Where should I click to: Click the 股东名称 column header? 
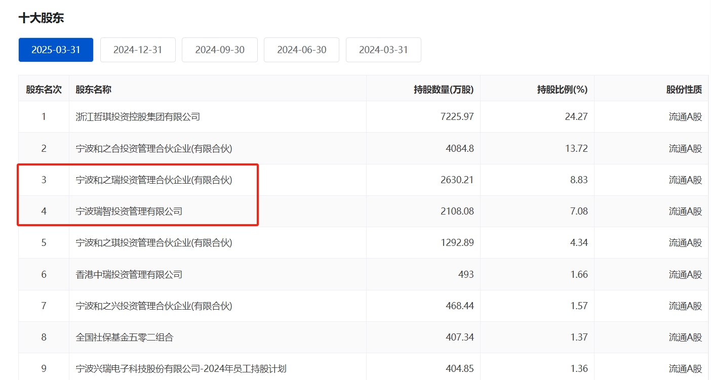94,90
